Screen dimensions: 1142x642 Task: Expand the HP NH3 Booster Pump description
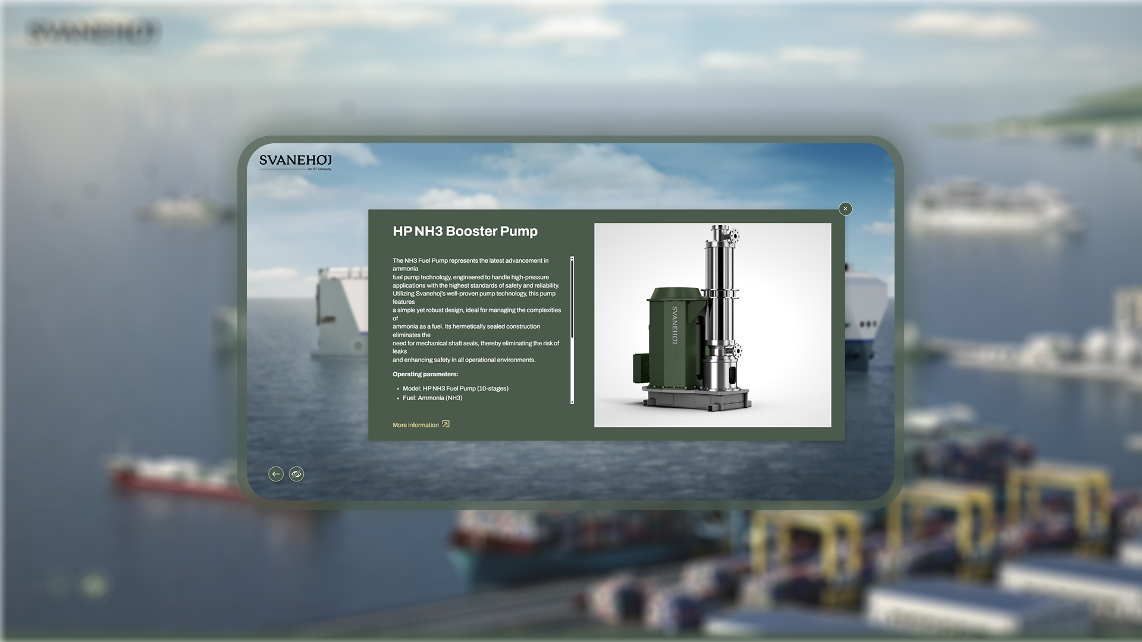point(476,309)
